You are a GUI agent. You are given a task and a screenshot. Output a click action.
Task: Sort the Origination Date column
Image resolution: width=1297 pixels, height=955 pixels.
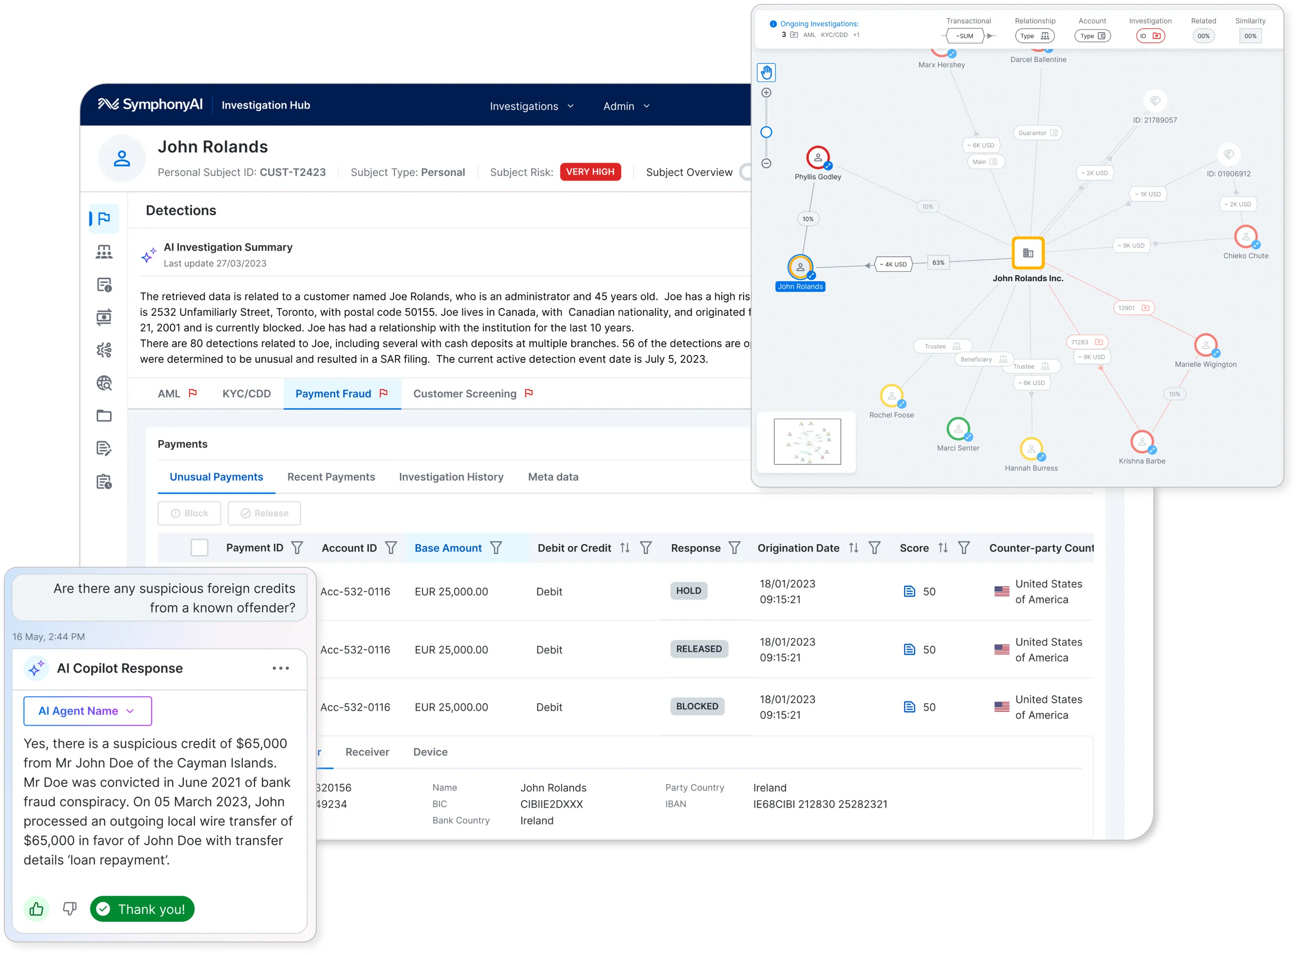(x=853, y=548)
